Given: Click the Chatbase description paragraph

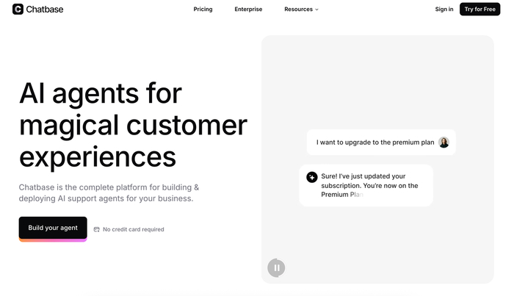Looking at the screenshot, I should pyautogui.click(x=109, y=193).
